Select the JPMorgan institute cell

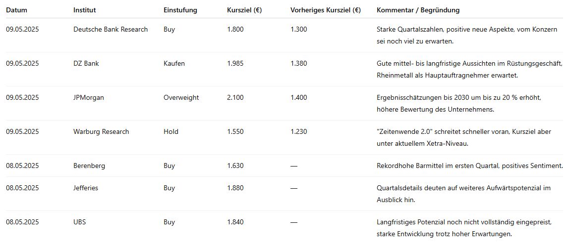[88, 97]
